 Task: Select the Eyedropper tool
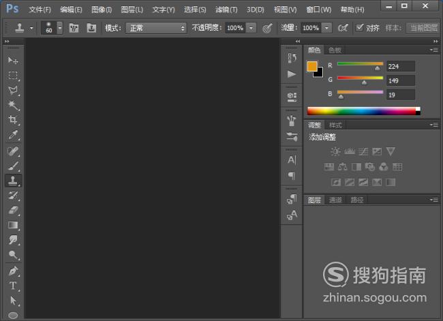[13, 135]
